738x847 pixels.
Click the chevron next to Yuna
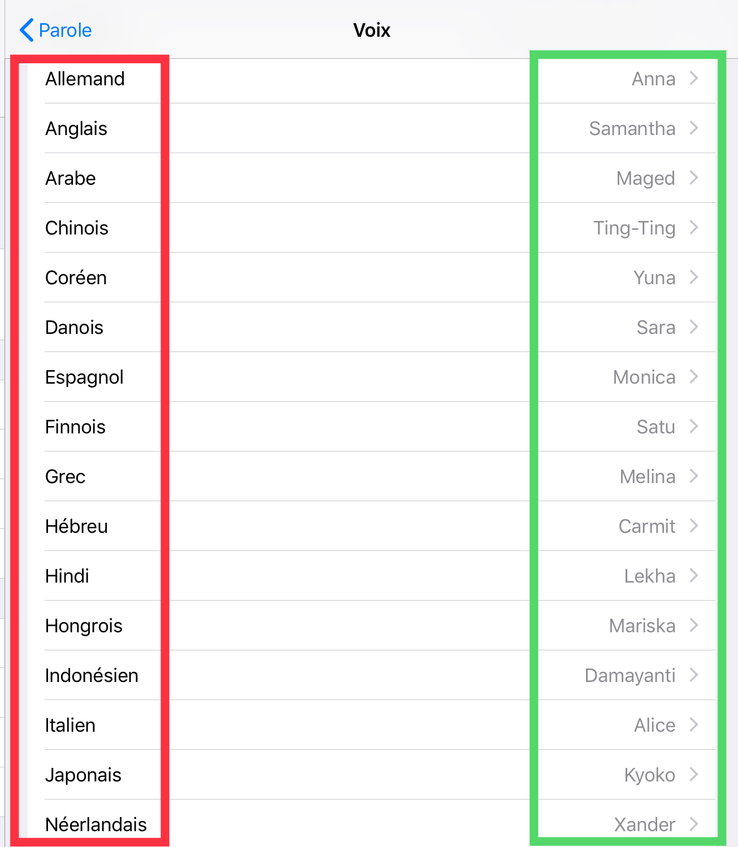click(x=694, y=277)
